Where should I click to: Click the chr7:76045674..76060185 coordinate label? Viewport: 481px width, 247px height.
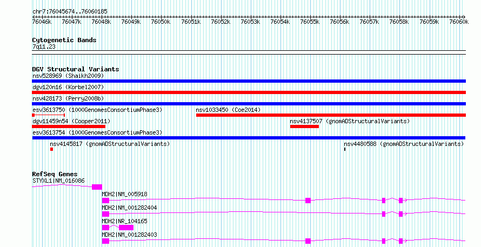coord(70,12)
